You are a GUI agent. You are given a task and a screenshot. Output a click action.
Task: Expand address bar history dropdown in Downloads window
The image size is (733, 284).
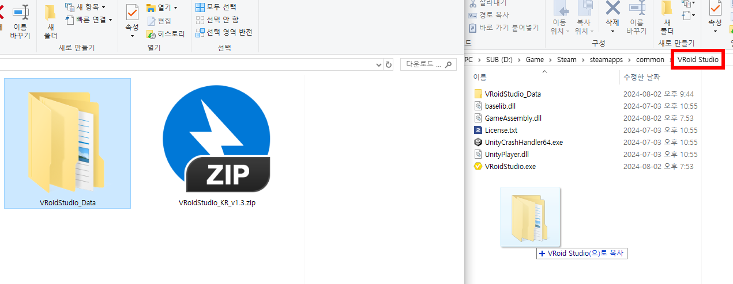click(378, 64)
